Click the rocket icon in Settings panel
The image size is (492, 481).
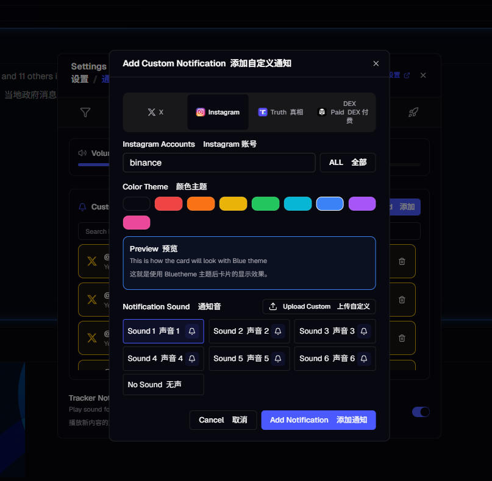click(x=413, y=112)
